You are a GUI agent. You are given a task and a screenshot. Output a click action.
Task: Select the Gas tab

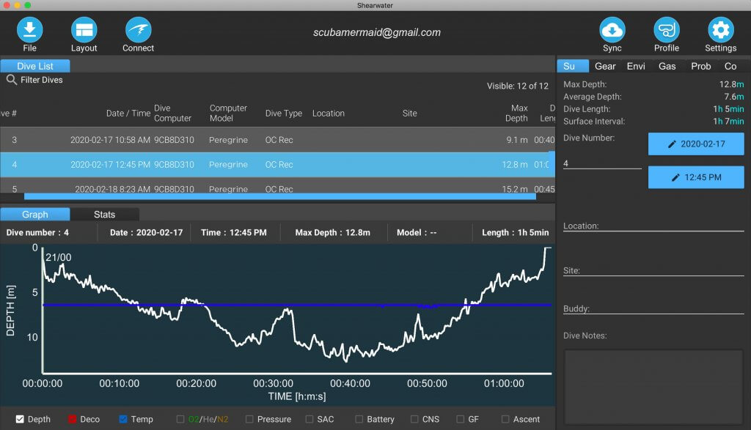pos(667,66)
